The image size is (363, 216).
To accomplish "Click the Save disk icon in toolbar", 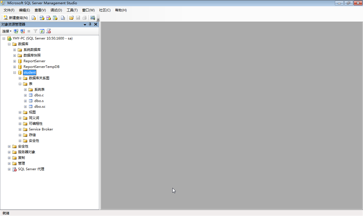I will click(x=78, y=18).
